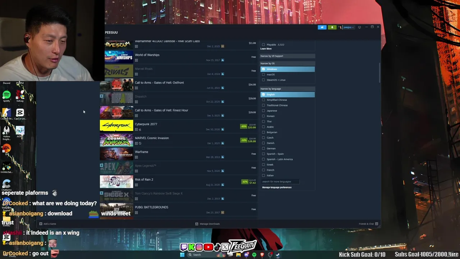Check Spanish - Spain language filter

coord(263,154)
